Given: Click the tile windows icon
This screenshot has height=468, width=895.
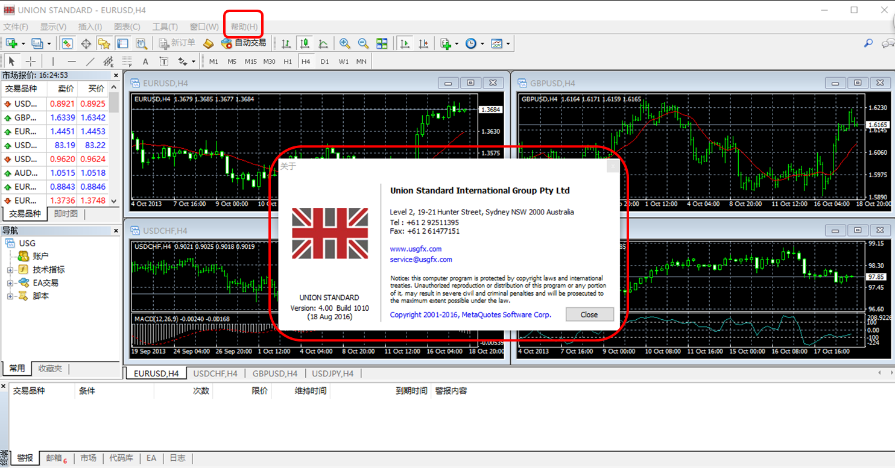Looking at the screenshot, I should point(382,43).
